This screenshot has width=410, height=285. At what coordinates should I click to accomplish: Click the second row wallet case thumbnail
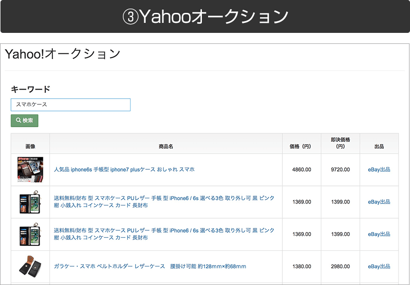[x=30, y=202]
